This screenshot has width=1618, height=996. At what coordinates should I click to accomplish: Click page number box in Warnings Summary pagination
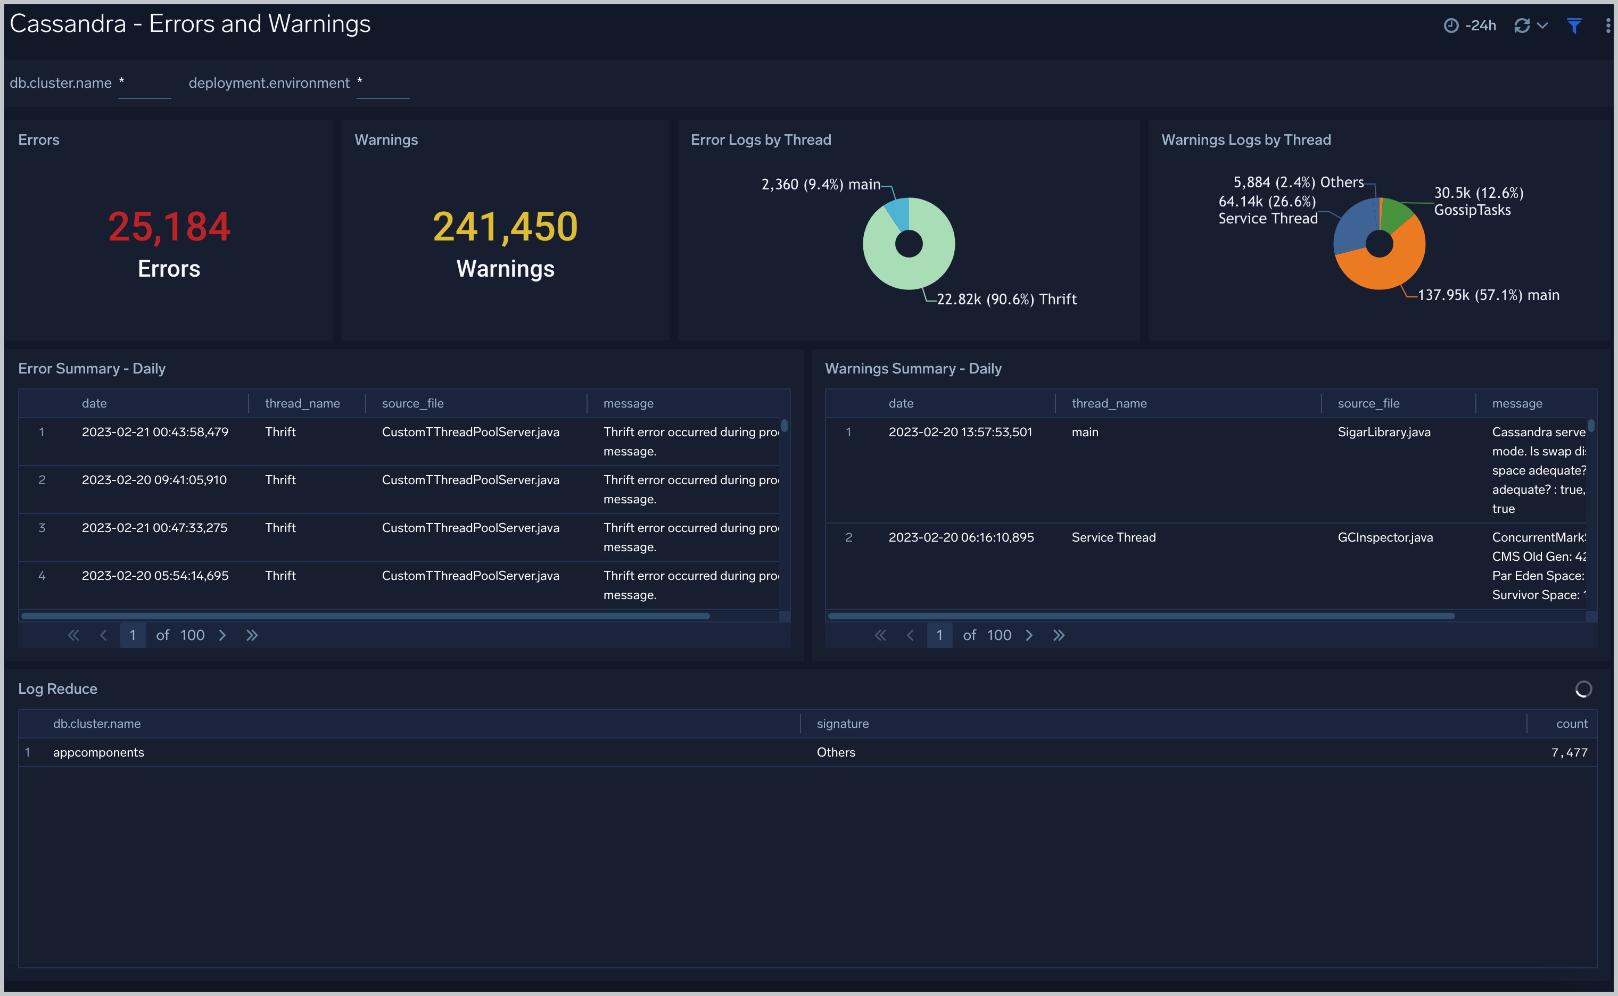point(939,635)
